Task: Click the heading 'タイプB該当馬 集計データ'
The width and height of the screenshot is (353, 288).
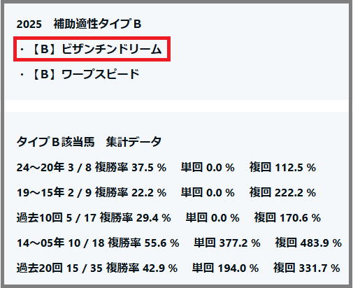Action: 89,141
